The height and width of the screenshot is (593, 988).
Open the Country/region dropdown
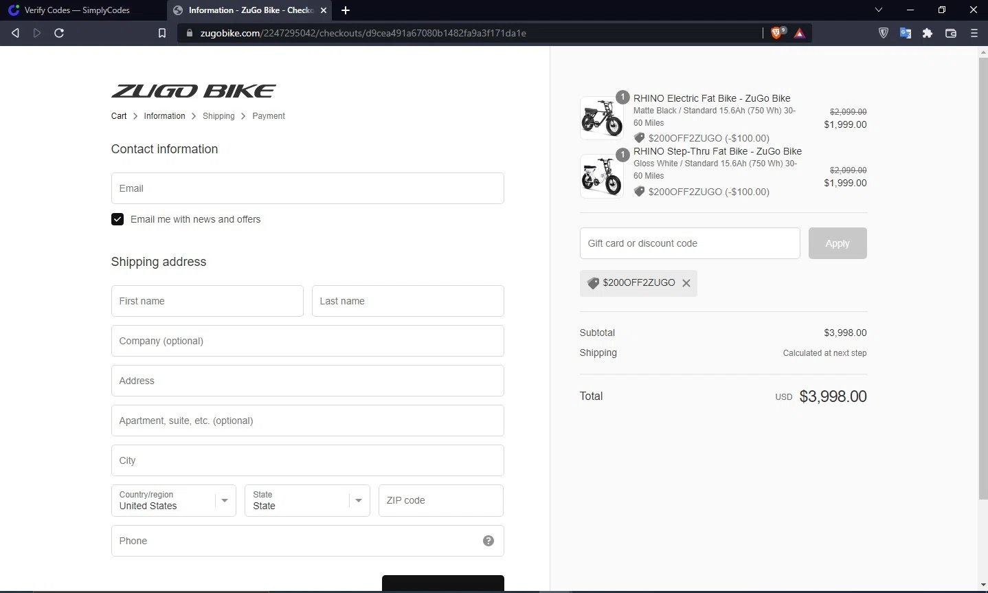coord(174,500)
